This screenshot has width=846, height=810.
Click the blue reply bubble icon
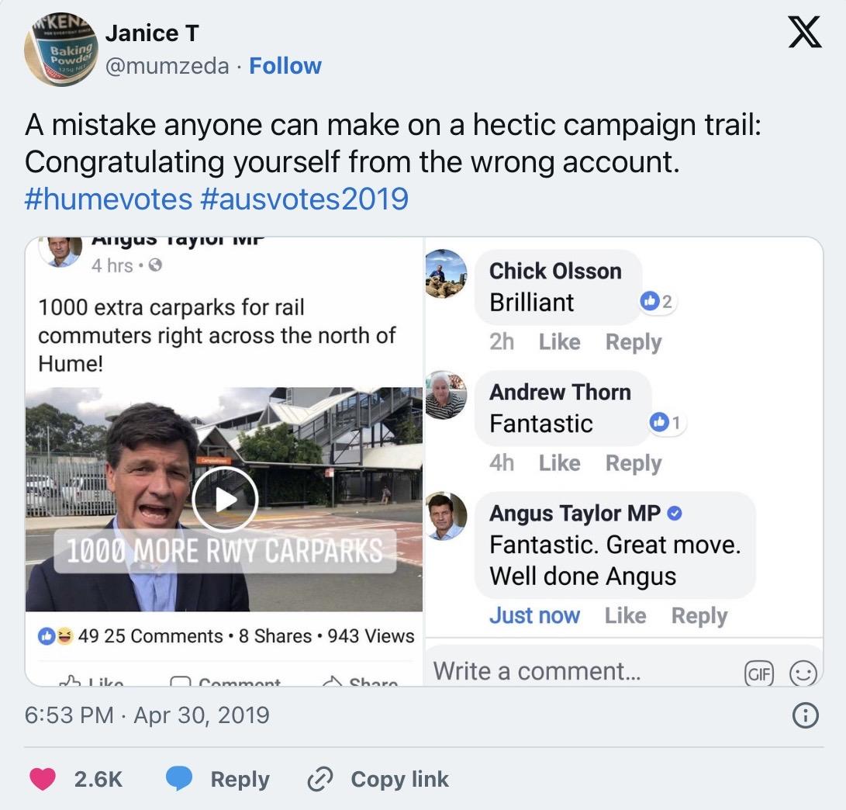(179, 779)
